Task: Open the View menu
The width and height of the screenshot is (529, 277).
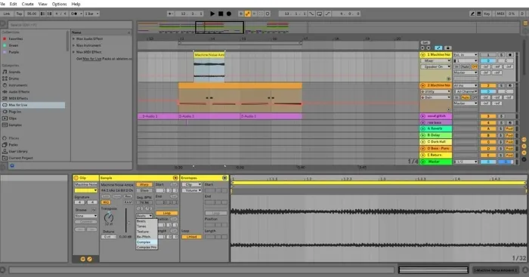Action: click(x=43, y=4)
